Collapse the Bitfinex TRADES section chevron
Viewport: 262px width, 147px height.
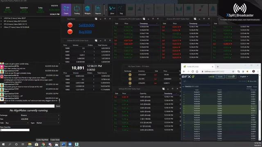[x=183, y=87]
